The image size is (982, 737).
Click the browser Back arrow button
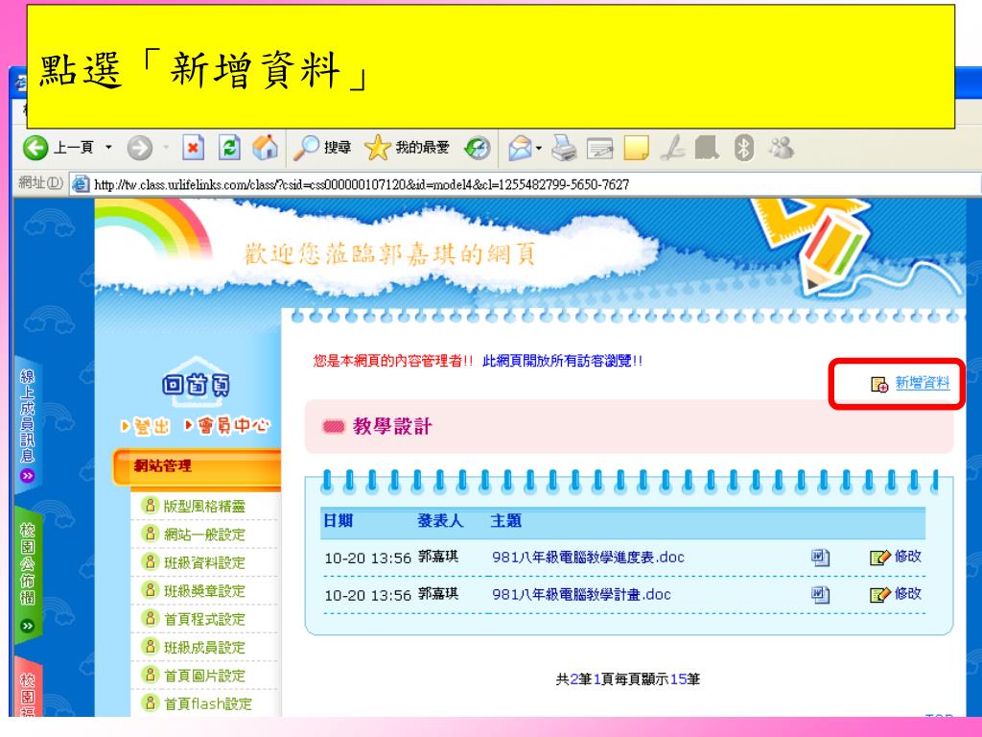pyautogui.click(x=35, y=148)
